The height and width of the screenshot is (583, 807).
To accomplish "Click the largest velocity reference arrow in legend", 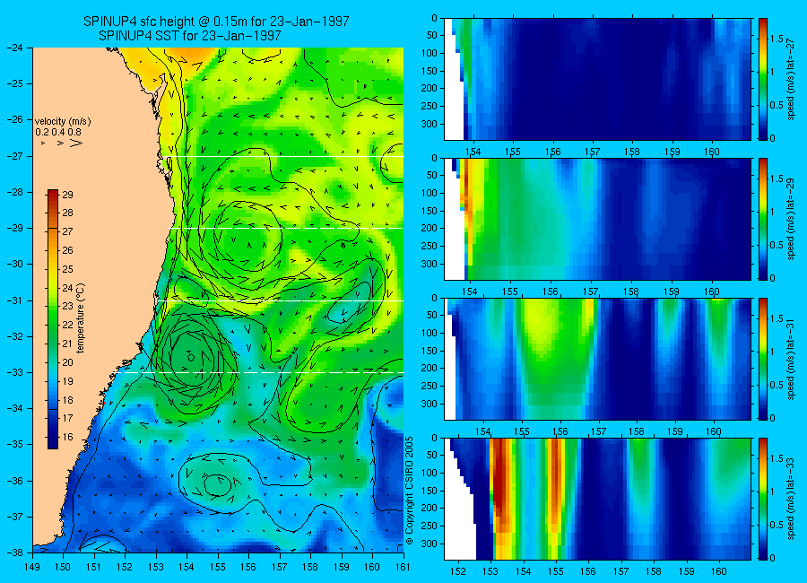I will pyautogui.click(x=76, y=143).
